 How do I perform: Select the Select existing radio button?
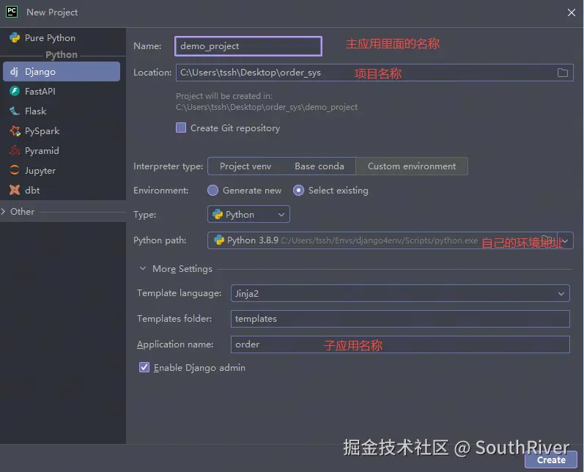(298, 191)
